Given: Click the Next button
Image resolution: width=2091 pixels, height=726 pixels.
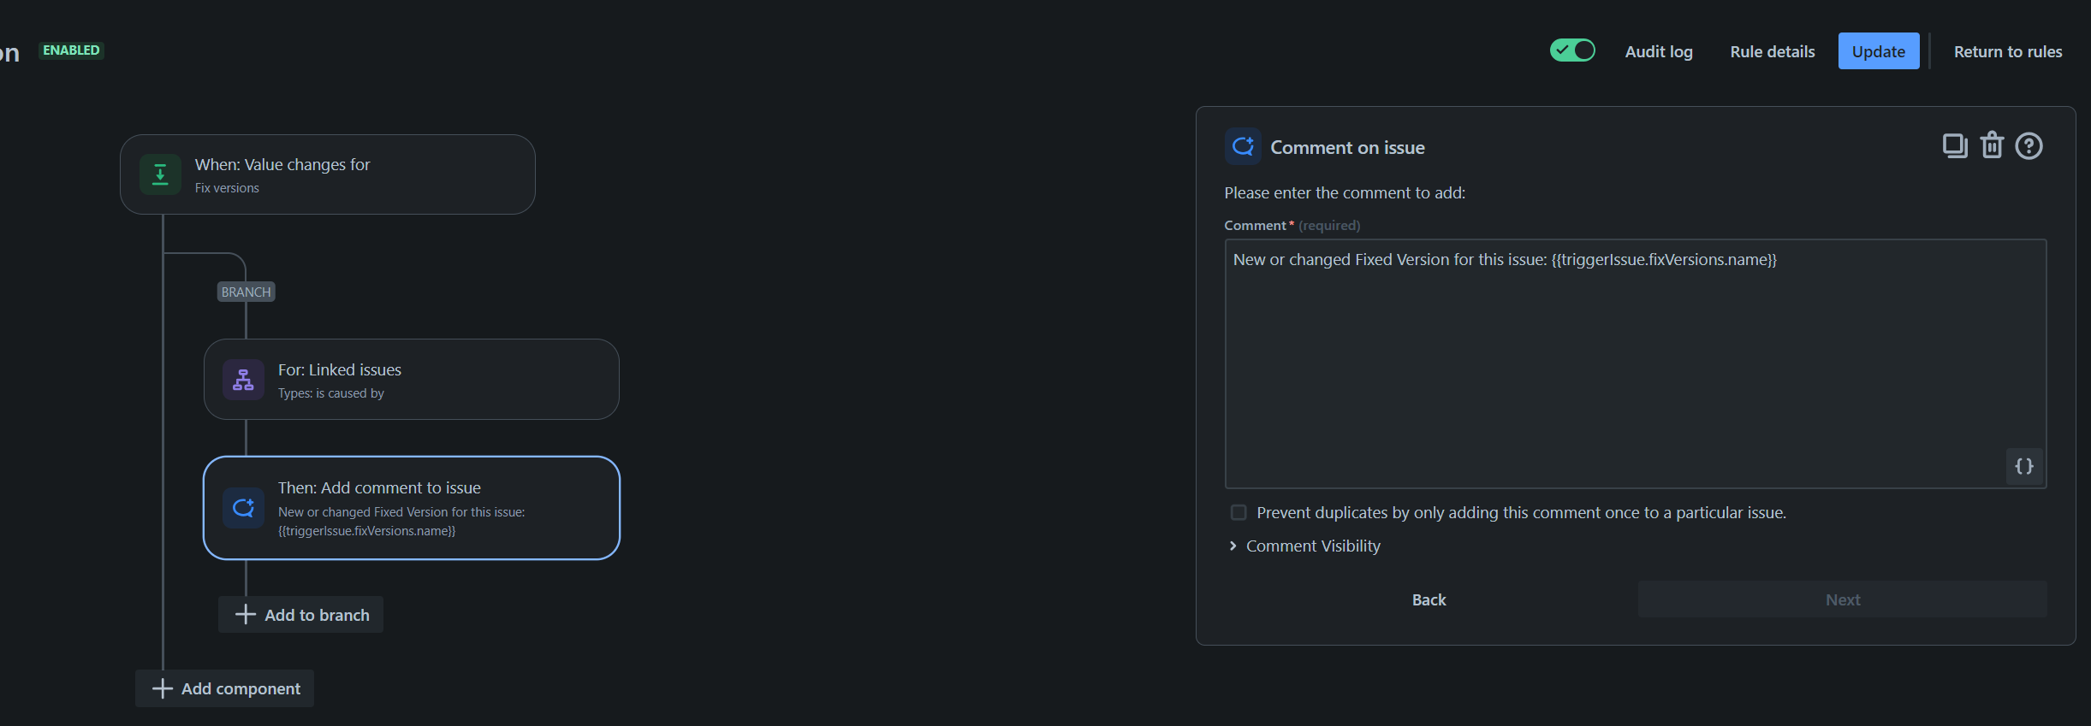Looking at the screenshot, I should point(1842,599).
